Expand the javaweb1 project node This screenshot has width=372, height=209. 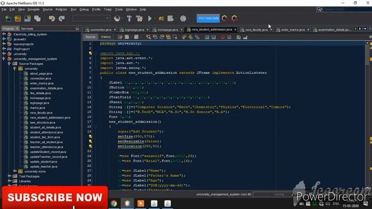click(4, 39)
